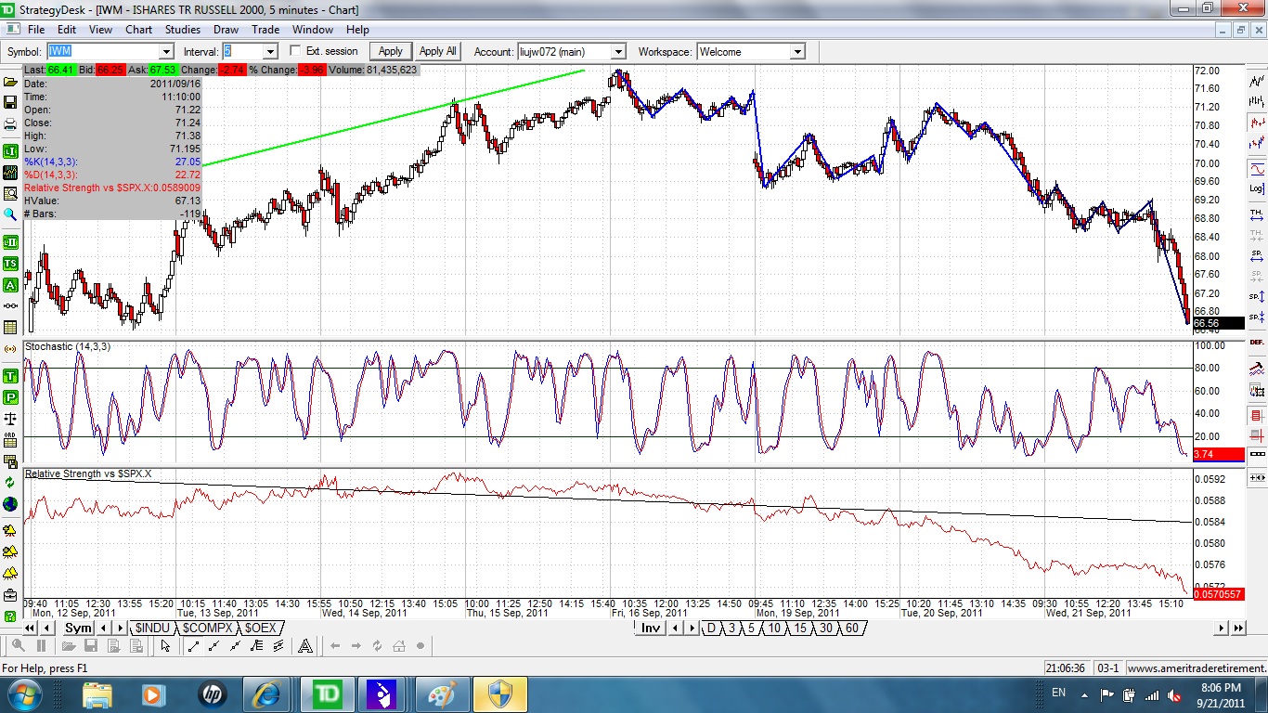
Task: Click the green trendline on price chart
Action: coord(393,118)
